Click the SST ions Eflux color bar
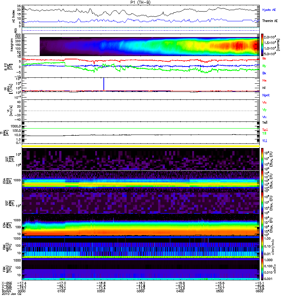281x299 pixels. pyautogui.click(x=263, y=159)
